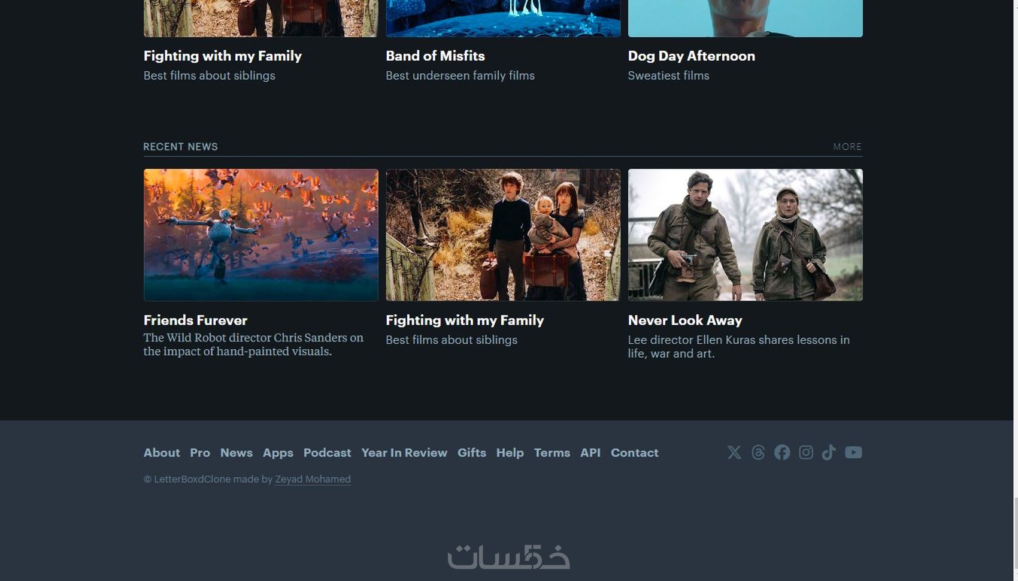1018x581 pixels.
Task: Open the Help footer link
Action: (x=510, y=453)
